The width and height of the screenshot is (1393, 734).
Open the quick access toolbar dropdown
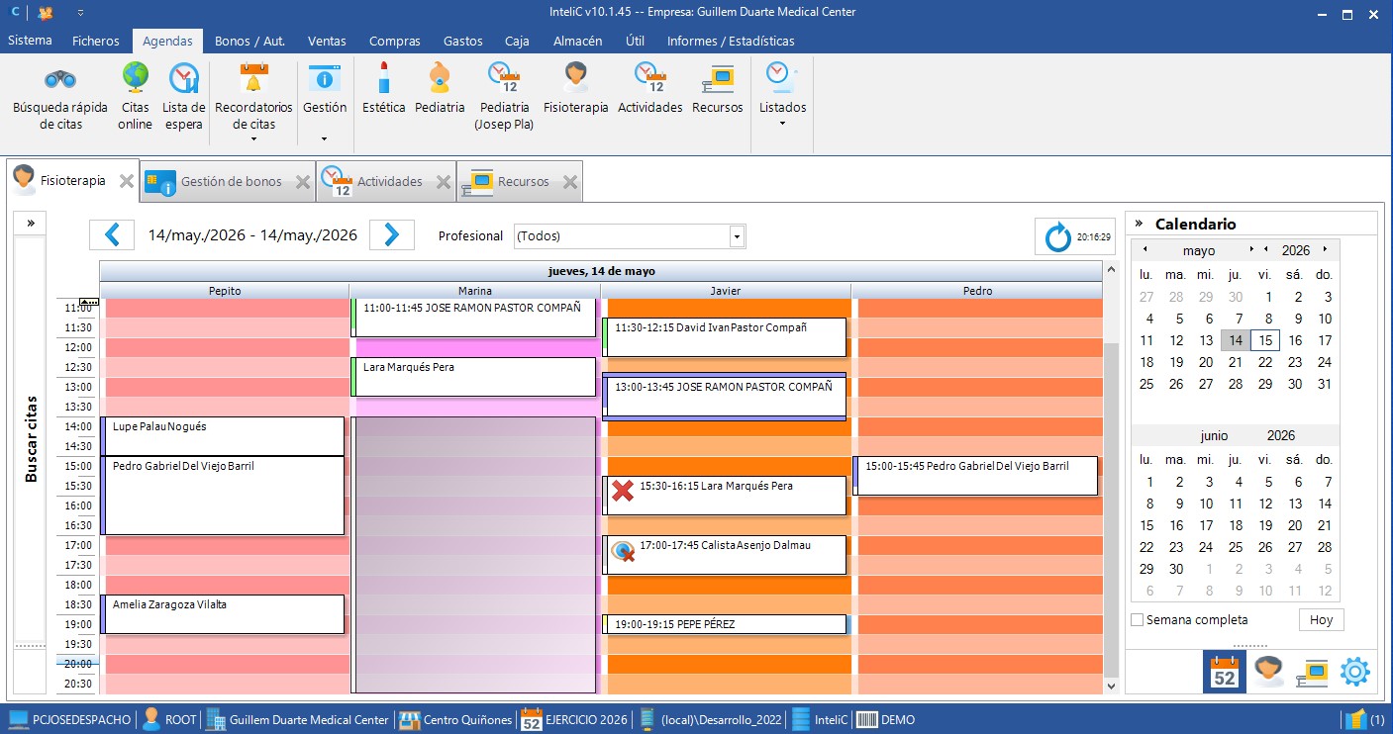[80, 13]
